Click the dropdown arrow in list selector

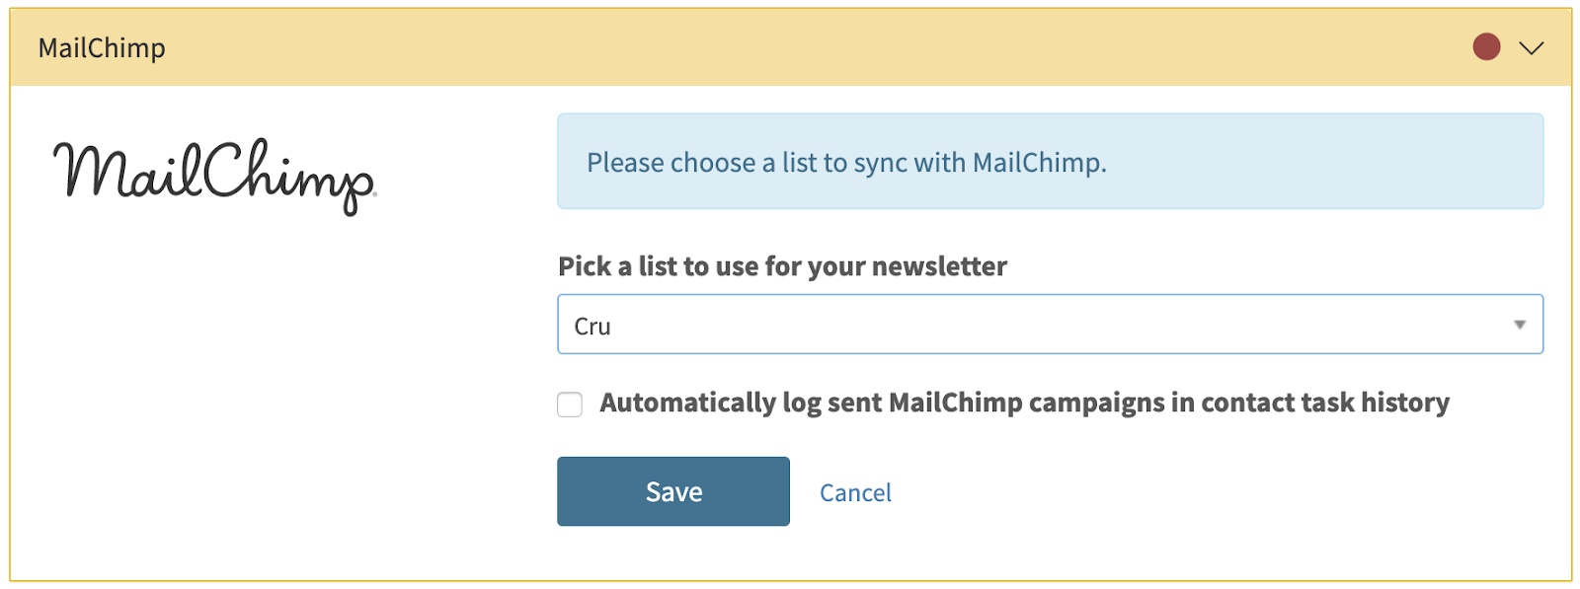point(1519,325)
